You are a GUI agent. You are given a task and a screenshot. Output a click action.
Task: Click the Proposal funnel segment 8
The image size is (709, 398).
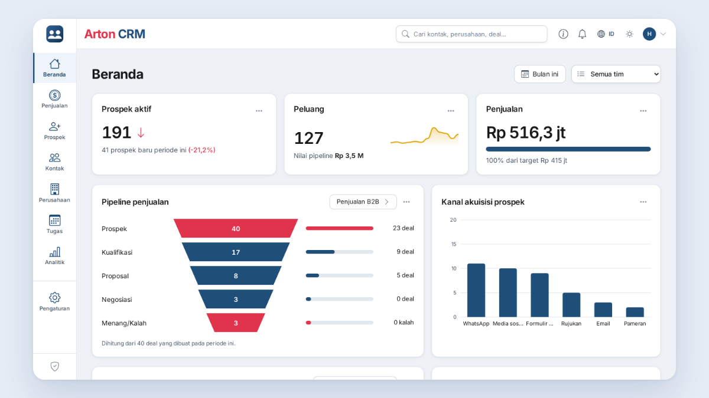236,275
